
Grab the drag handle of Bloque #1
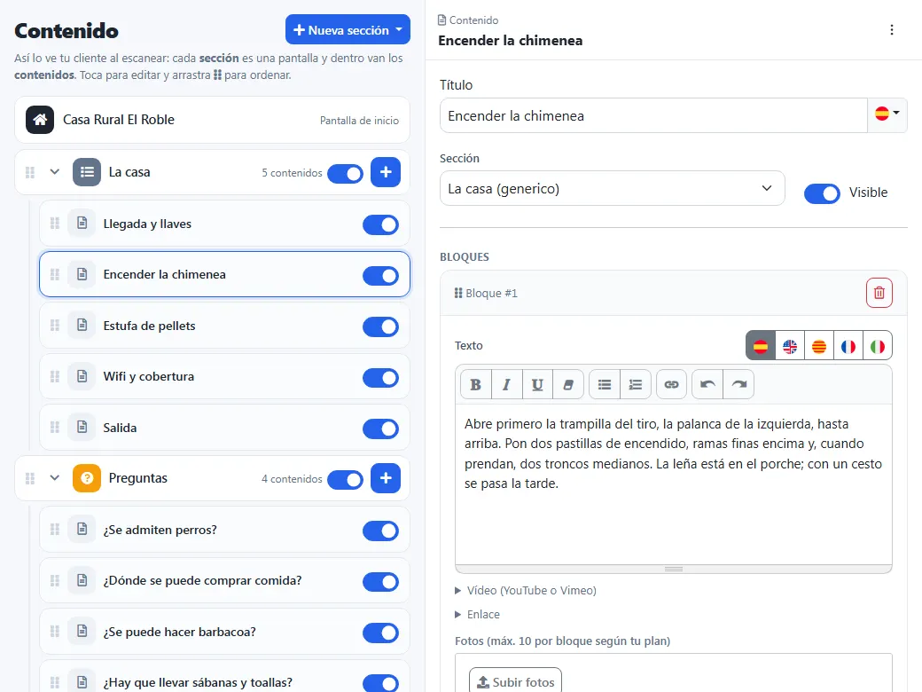(x=458, y=293)
